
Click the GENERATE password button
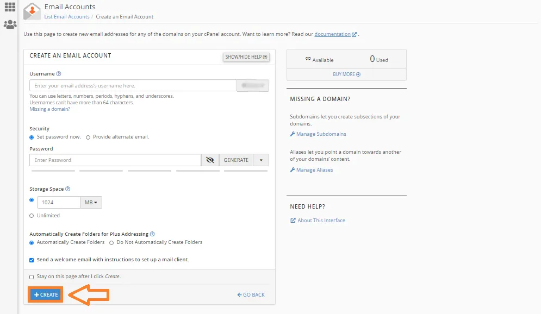(236, 160)
